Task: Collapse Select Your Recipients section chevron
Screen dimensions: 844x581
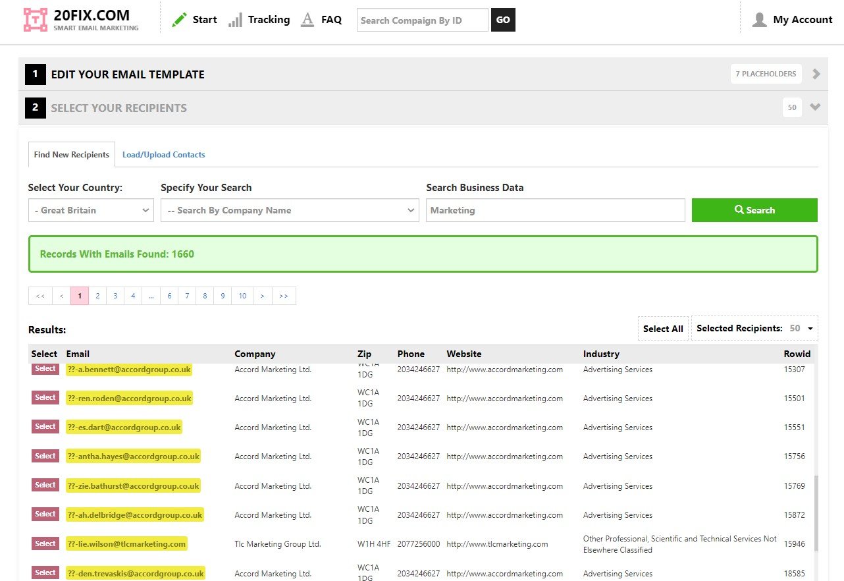Action: pyautogui.click(x=815, y=107)
